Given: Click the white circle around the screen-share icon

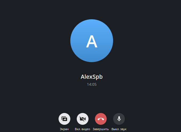Looking at the screenshot, I should (64, 119).
